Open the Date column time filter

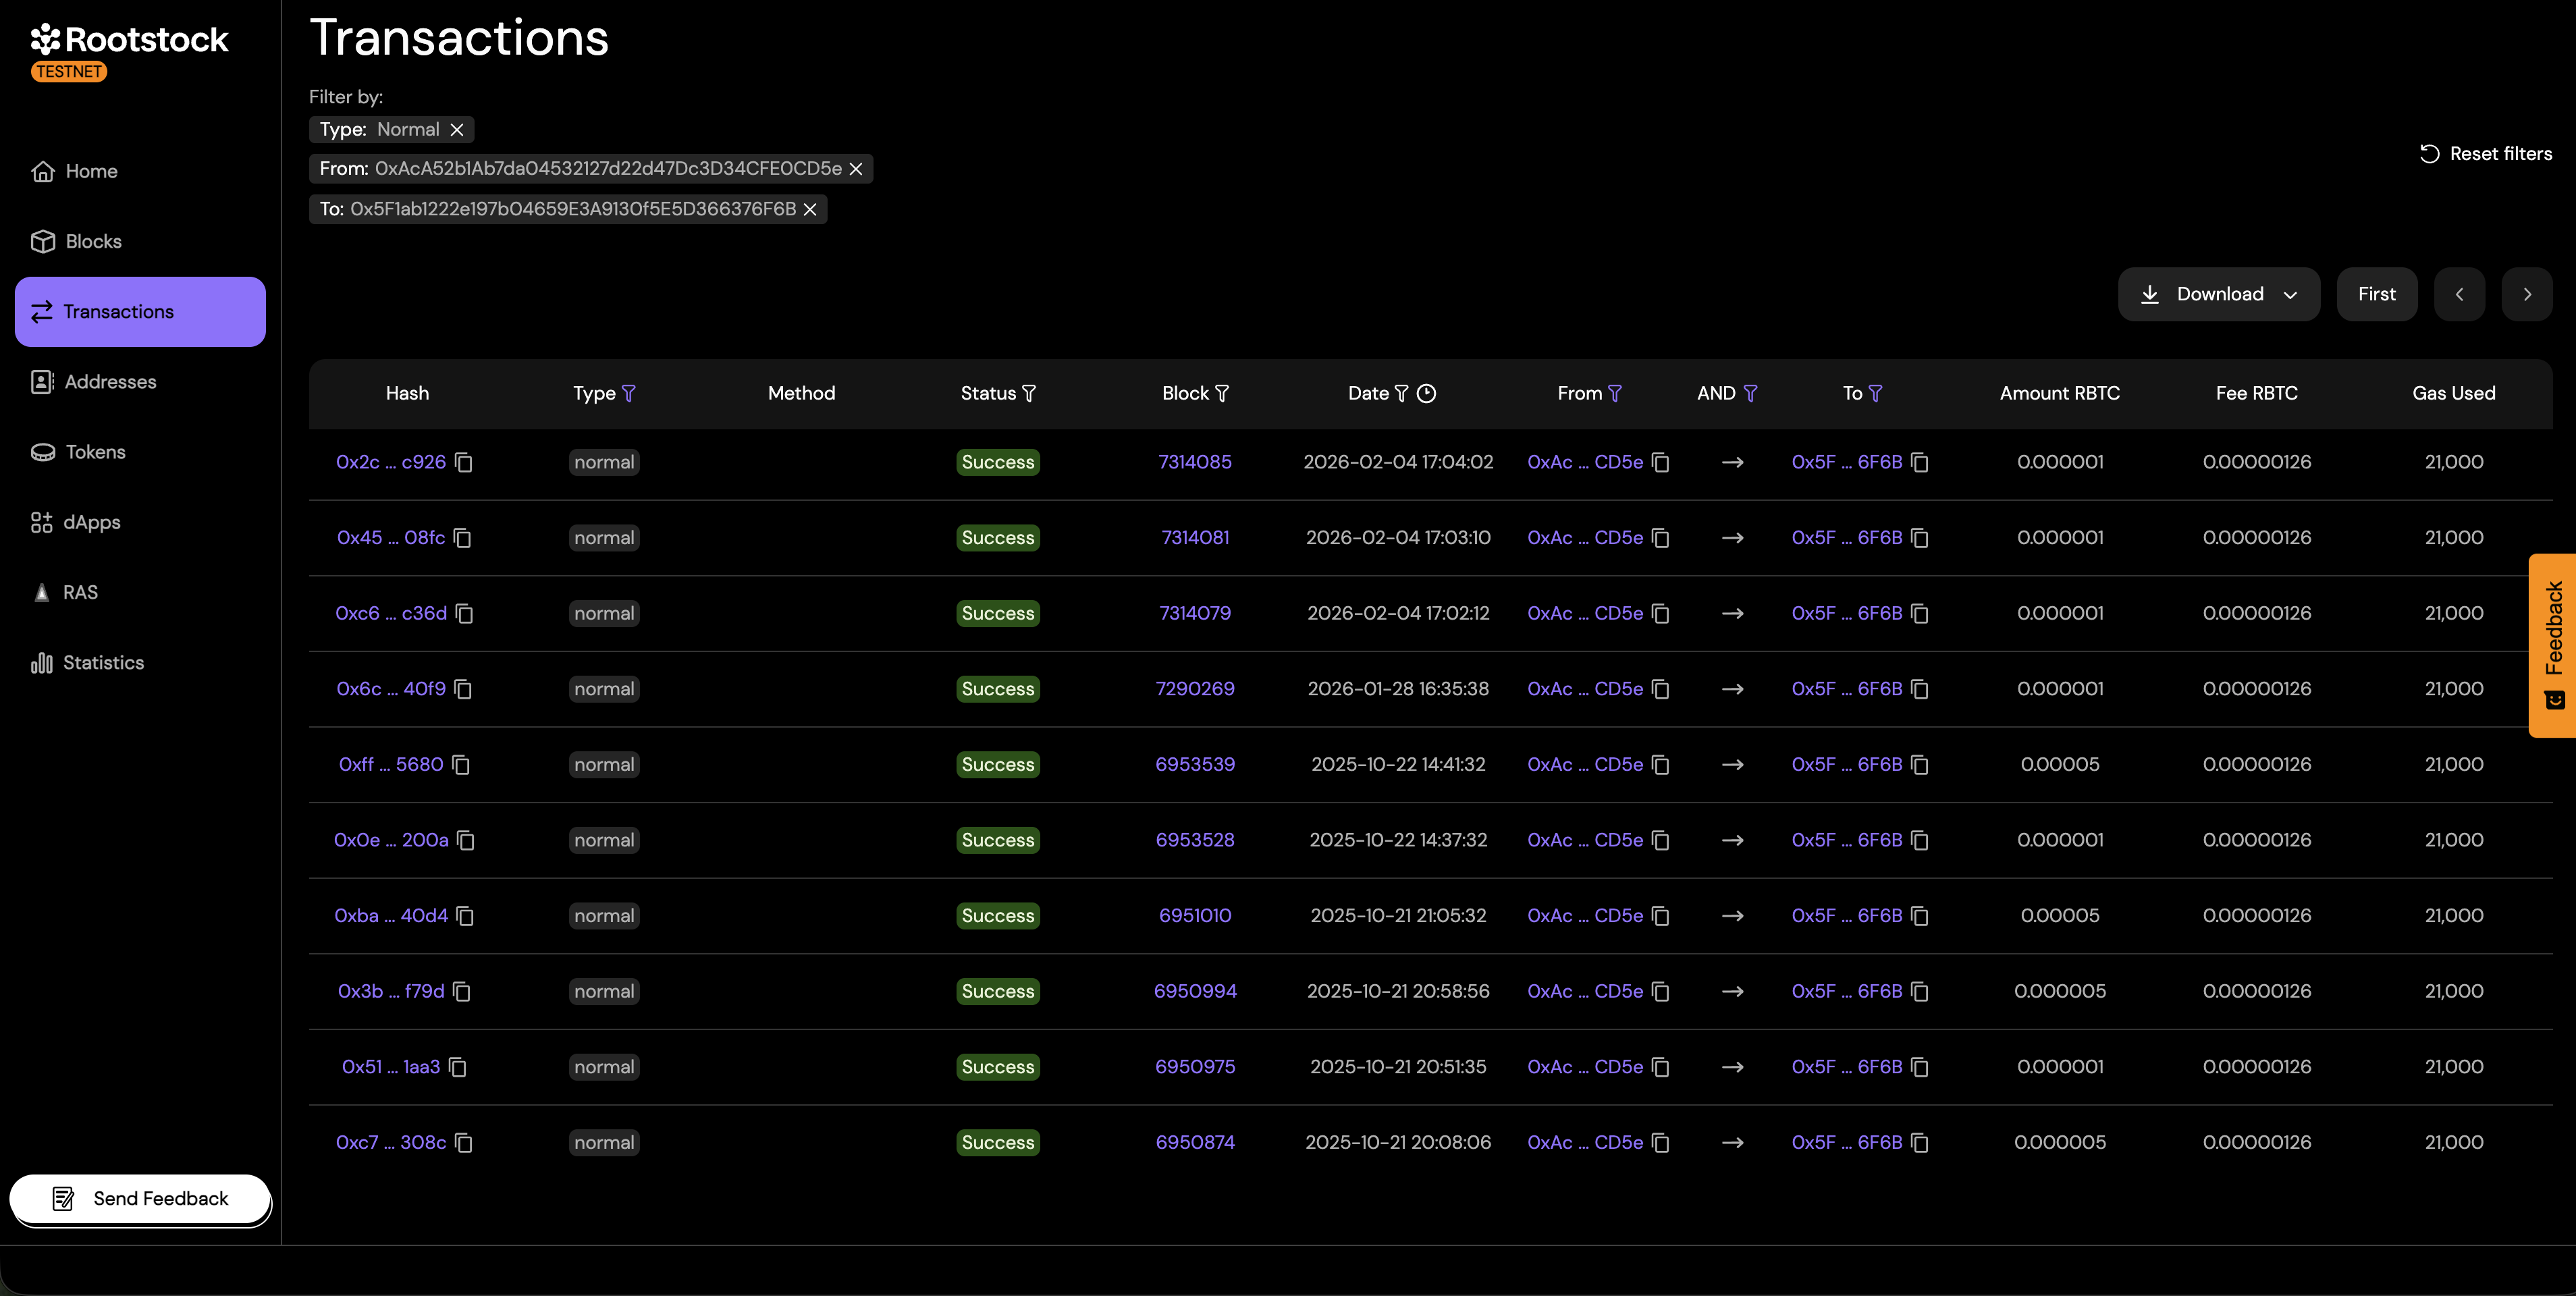pyautogui.click(x=1428, y=393)
